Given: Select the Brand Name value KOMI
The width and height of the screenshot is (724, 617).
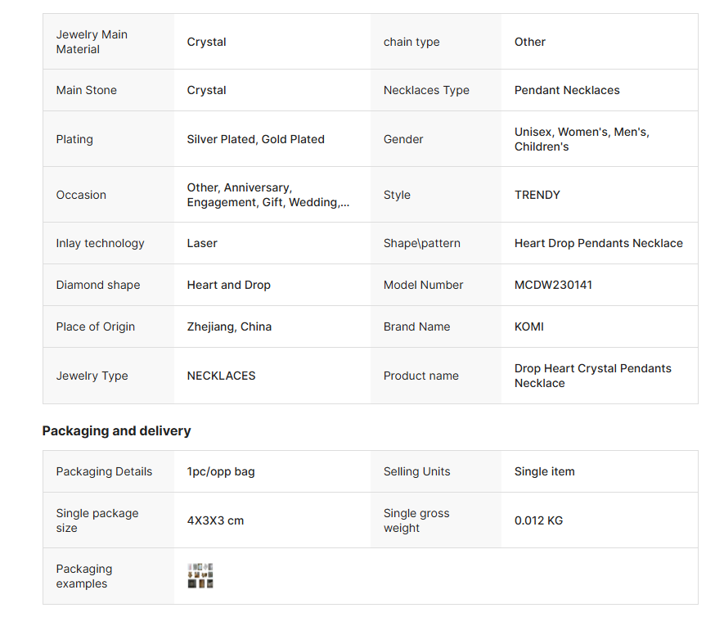Looking at the screenshot, I should point(528,327).
